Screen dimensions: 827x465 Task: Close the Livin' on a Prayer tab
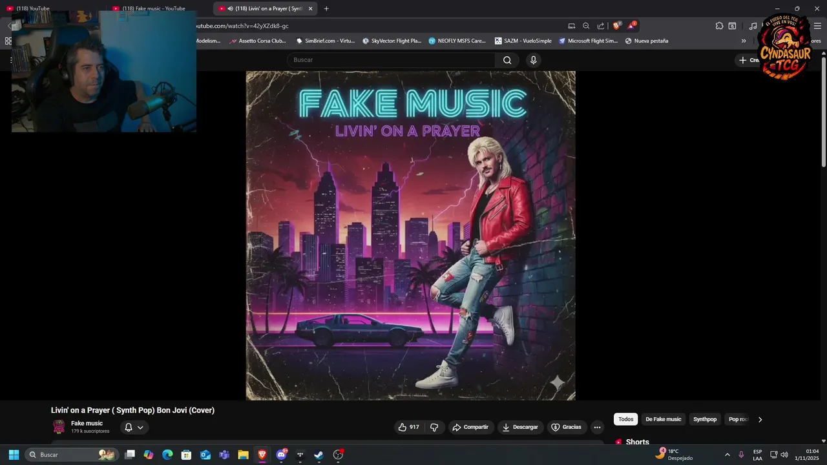coord(310,8)
